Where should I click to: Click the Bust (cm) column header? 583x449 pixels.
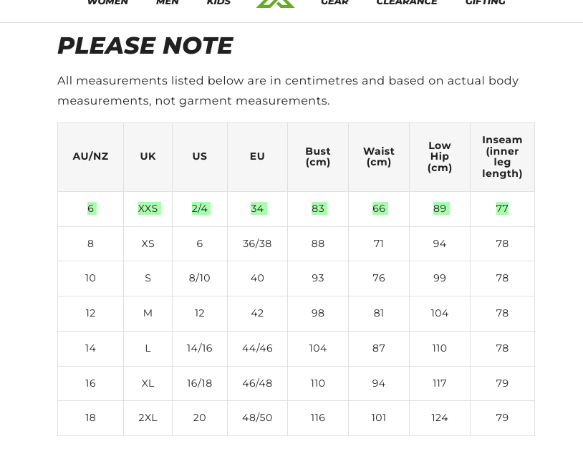[x=318, y=157]
